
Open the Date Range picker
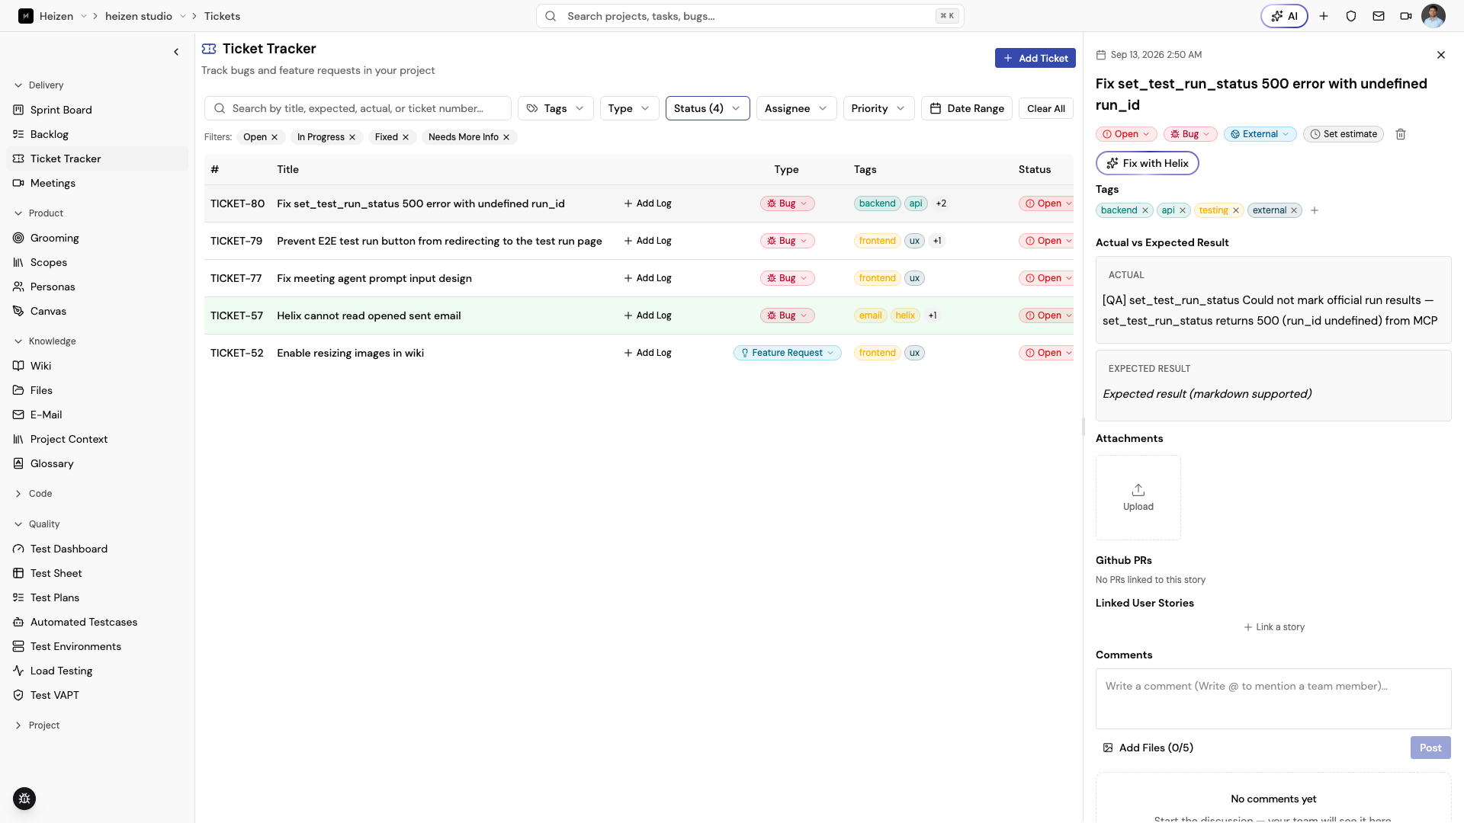click(967, 108)
